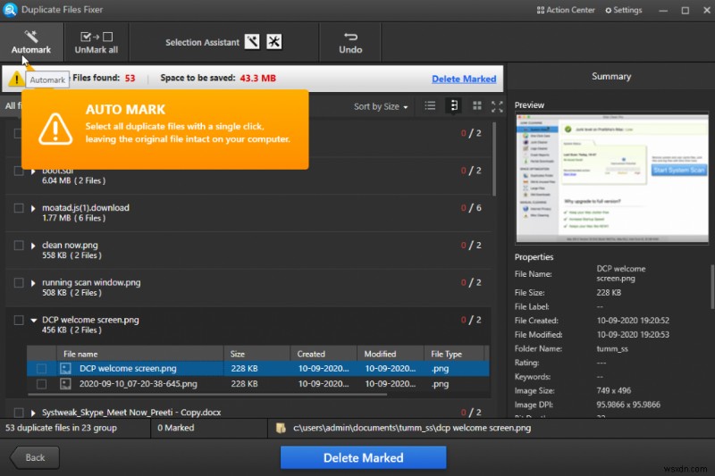Click UnMark all in toolbar
715x476 pixels.
[97, 42]
